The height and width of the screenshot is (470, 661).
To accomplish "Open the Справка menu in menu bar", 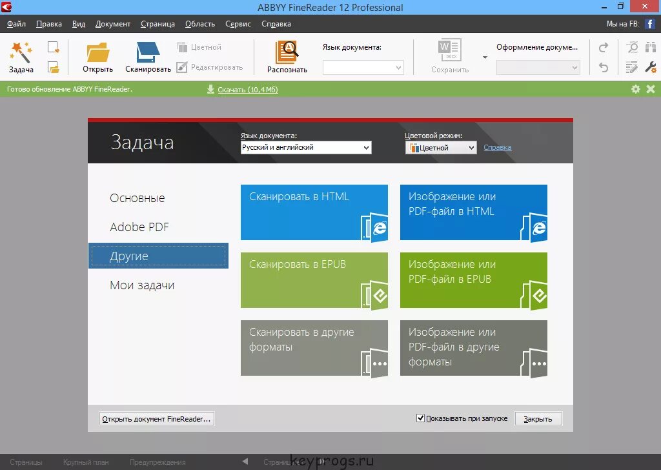I will click(276, 24).
